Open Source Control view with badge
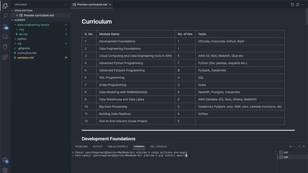308x173 pixels. 5,26
